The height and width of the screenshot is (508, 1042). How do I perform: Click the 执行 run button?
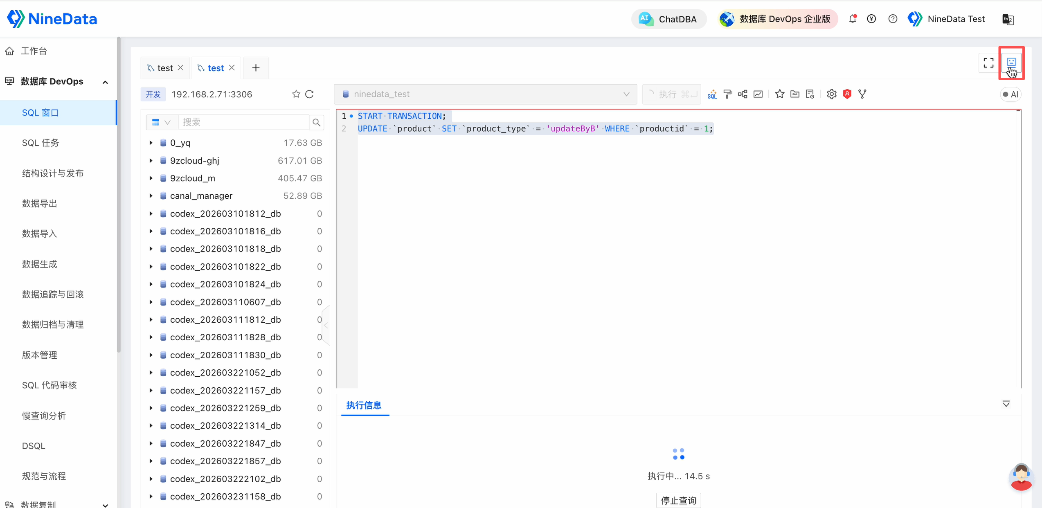[671, 94]
